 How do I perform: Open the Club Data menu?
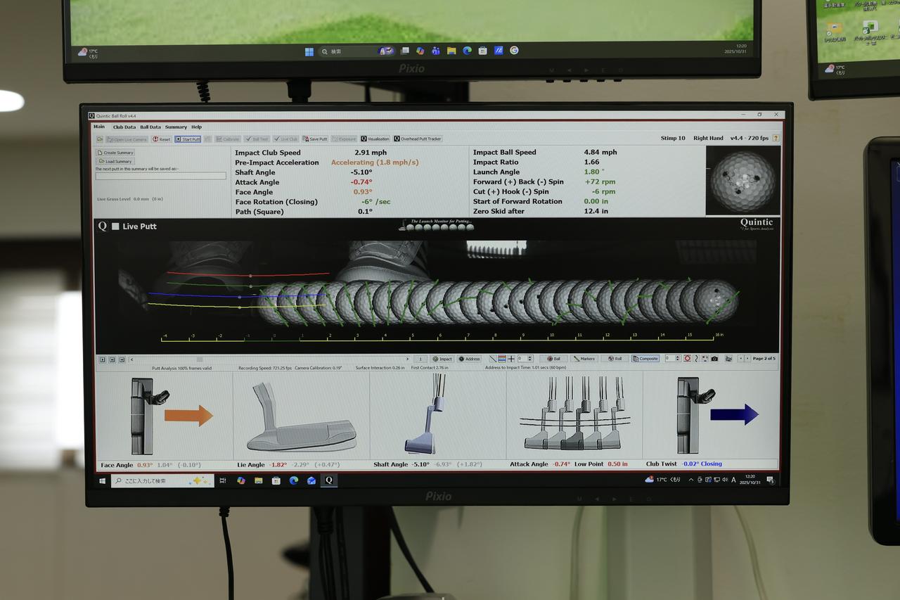coord(124,127)
